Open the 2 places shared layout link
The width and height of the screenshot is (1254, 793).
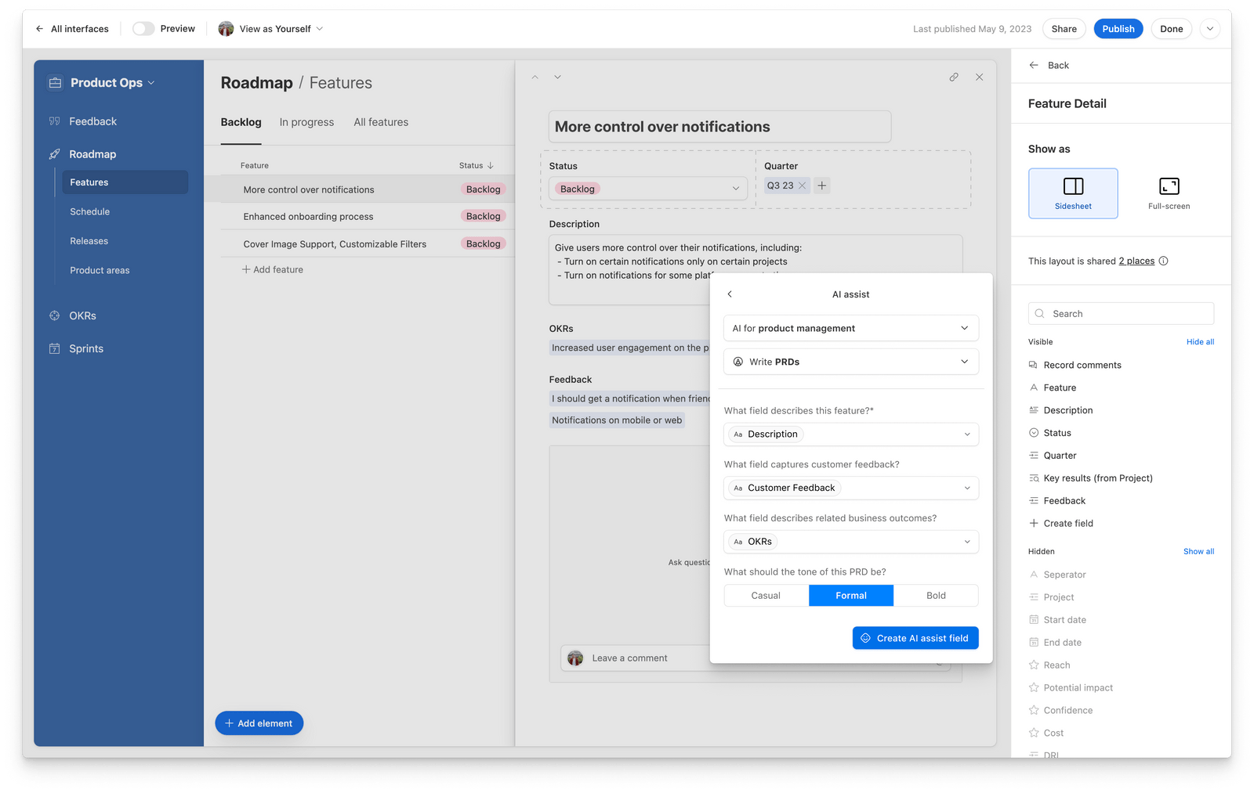coord(1136,261)
